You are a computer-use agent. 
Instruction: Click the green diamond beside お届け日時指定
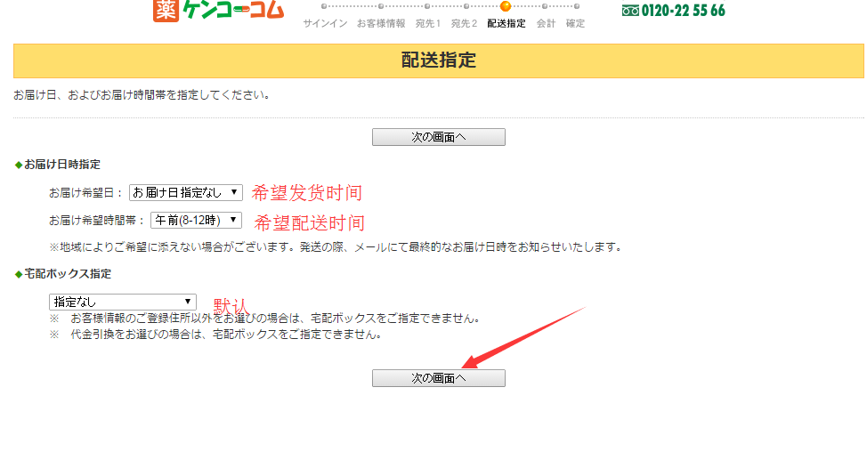(x=18, y=165)
